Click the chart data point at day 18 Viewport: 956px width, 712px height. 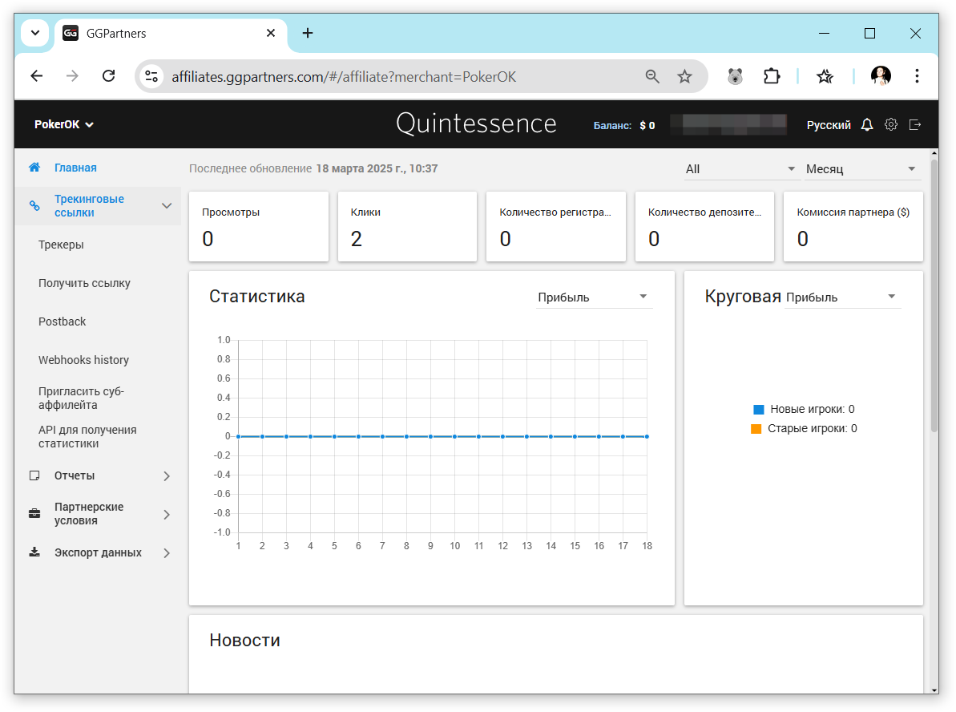click(x=647, y=436)
